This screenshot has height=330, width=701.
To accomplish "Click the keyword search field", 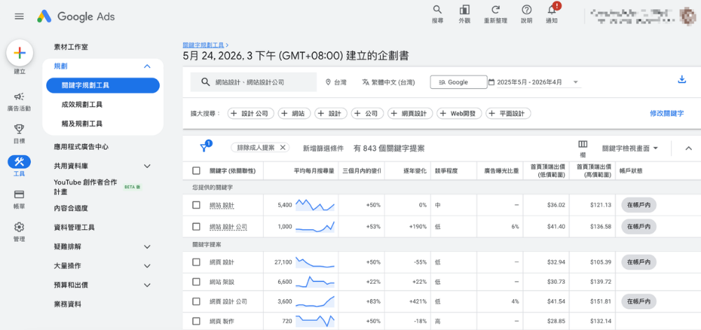I will (x=254, y=82).
